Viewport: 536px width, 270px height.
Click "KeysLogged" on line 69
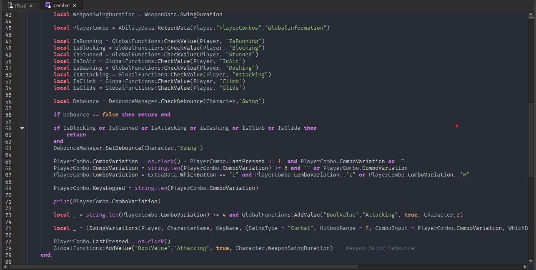[x=109, y=188]
